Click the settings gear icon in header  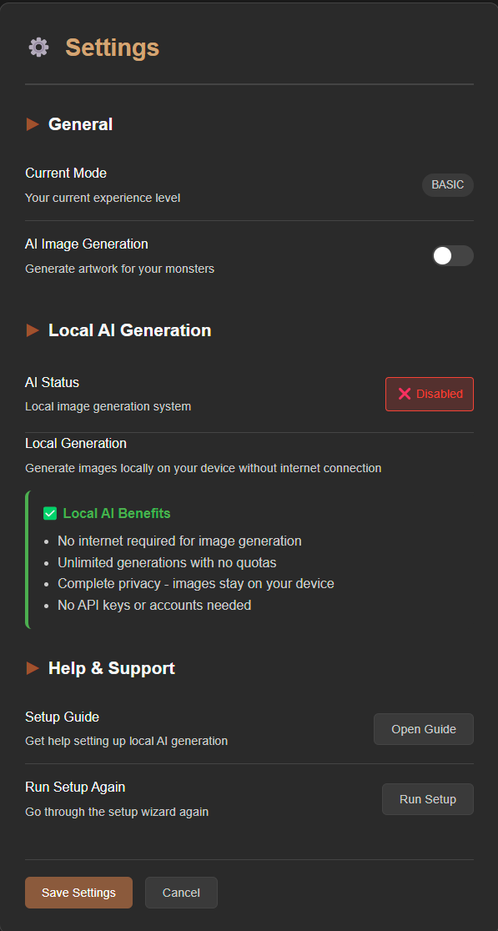click(x=38, y=48)
